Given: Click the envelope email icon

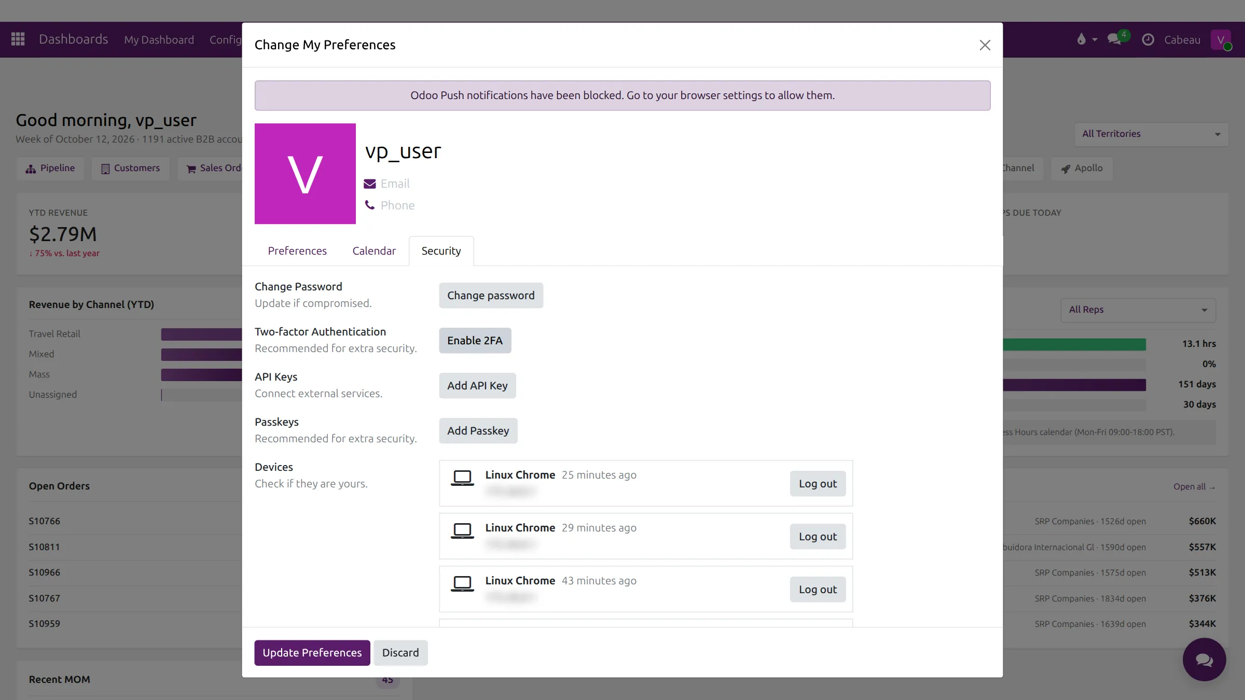Looking at the screenshot, I should [x=370, y=184].
